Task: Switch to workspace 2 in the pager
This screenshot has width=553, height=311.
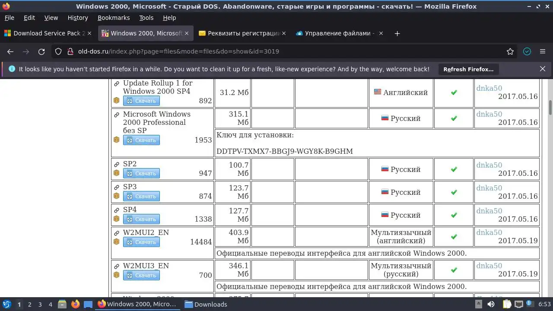Action: (x=29, y=304)
